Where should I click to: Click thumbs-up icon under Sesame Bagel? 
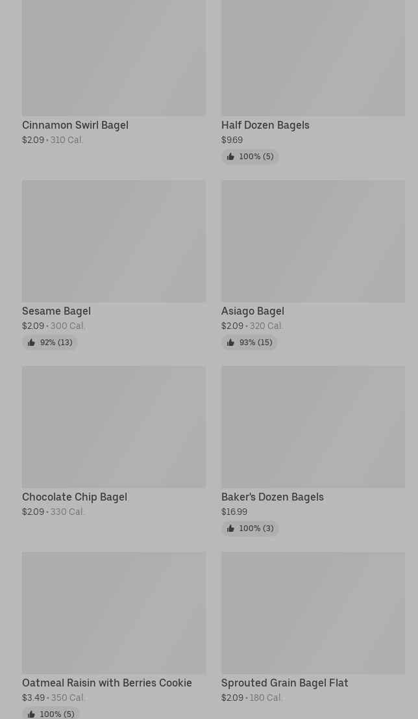tap(31, 343)
